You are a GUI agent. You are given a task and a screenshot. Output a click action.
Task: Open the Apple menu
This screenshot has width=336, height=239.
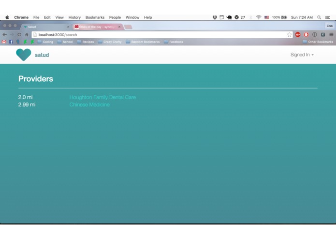[x=7, y=17]
